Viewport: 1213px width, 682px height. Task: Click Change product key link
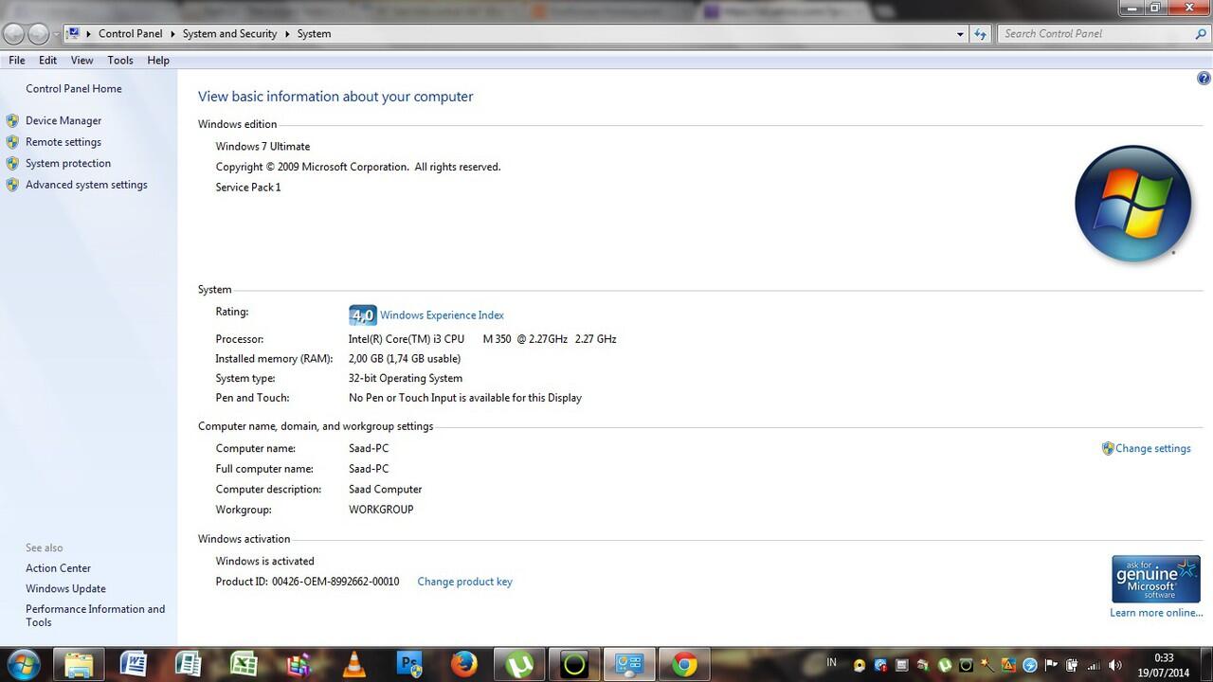[x=464, y=582]
